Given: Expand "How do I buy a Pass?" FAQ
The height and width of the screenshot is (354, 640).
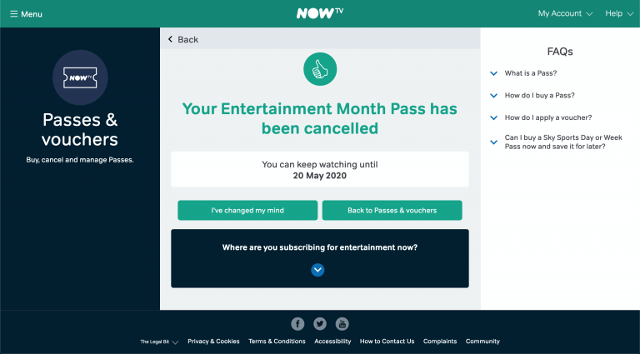Looking at the screenshot, I should tap(539, 95).
